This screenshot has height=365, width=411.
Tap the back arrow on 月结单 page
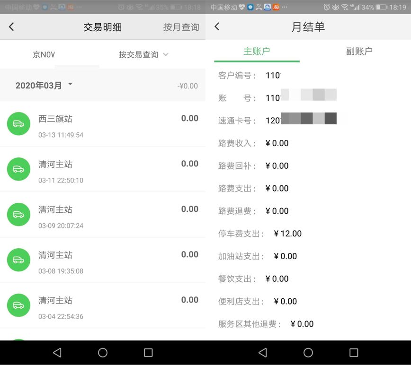(x=218, y=27)
